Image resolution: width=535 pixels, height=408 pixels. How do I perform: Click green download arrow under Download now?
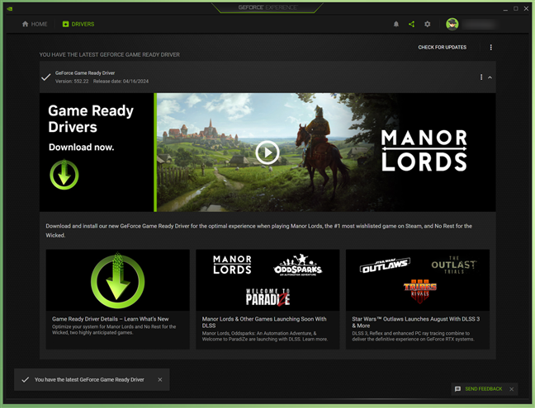(x=64, y=175)
